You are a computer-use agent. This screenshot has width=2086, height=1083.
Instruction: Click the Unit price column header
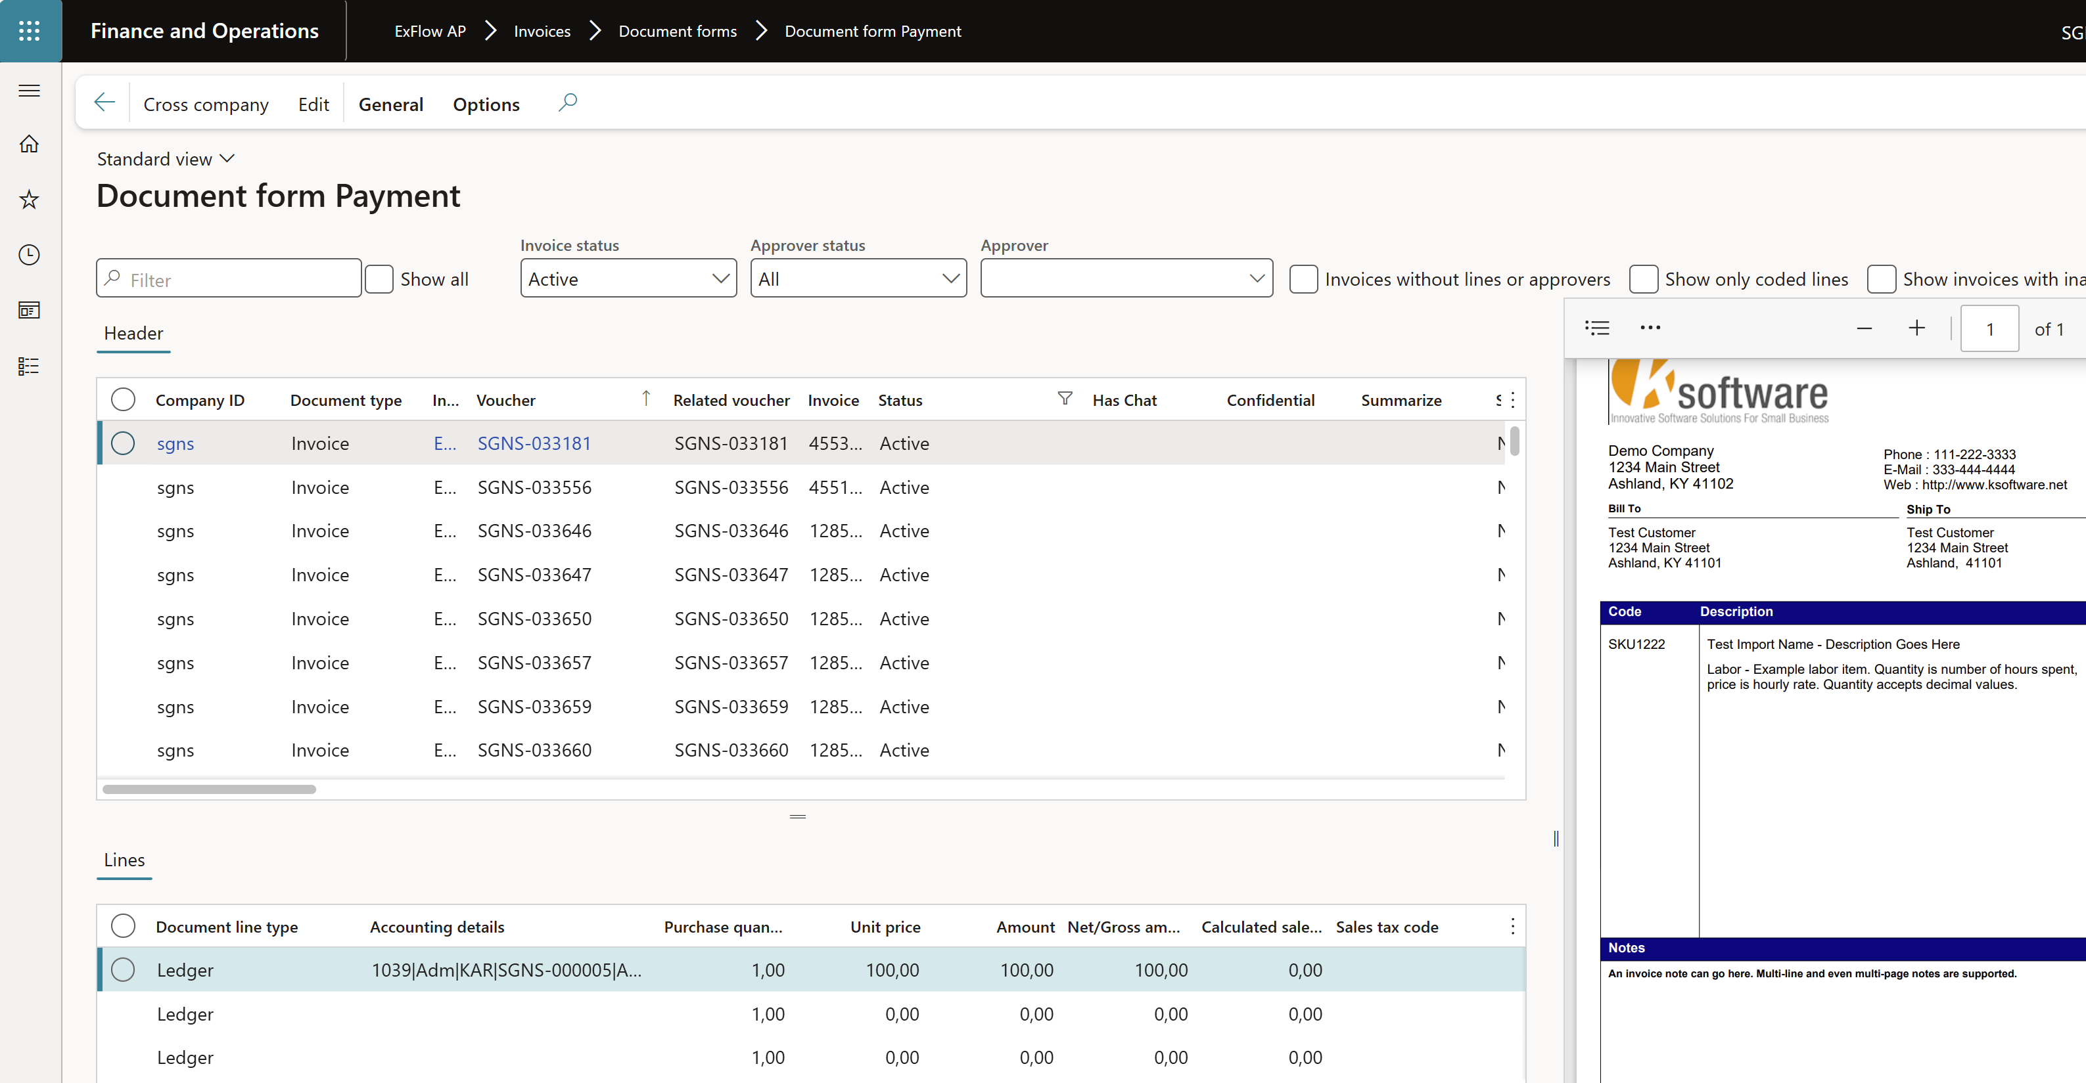(885, 927)
